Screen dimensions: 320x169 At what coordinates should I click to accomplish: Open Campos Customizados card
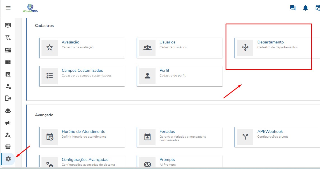pyautogui.click(x=82, y=76)
